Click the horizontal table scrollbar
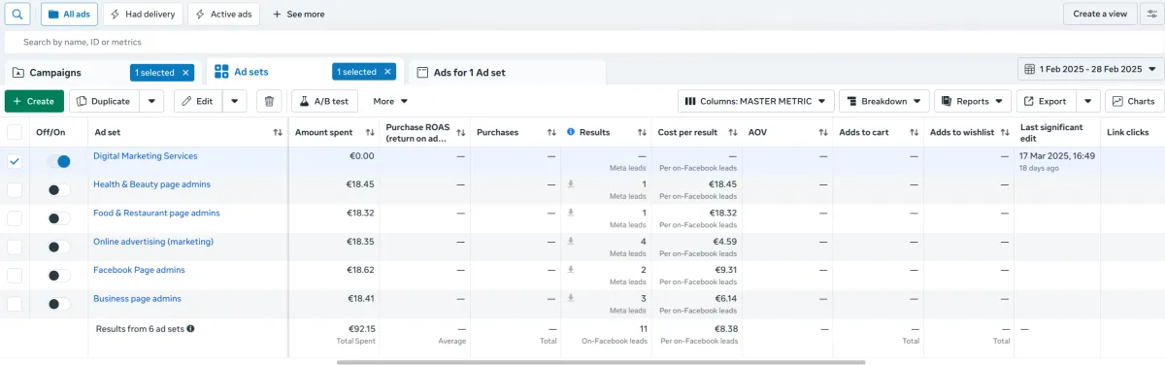 point(601,362)
